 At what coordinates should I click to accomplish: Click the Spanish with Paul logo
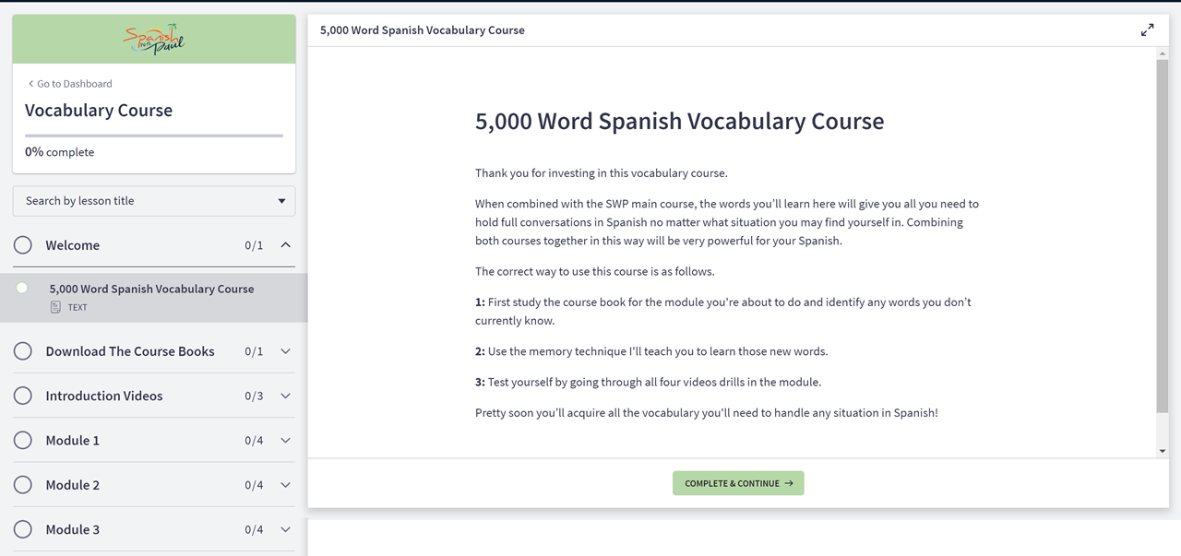[x=154, y=39]
